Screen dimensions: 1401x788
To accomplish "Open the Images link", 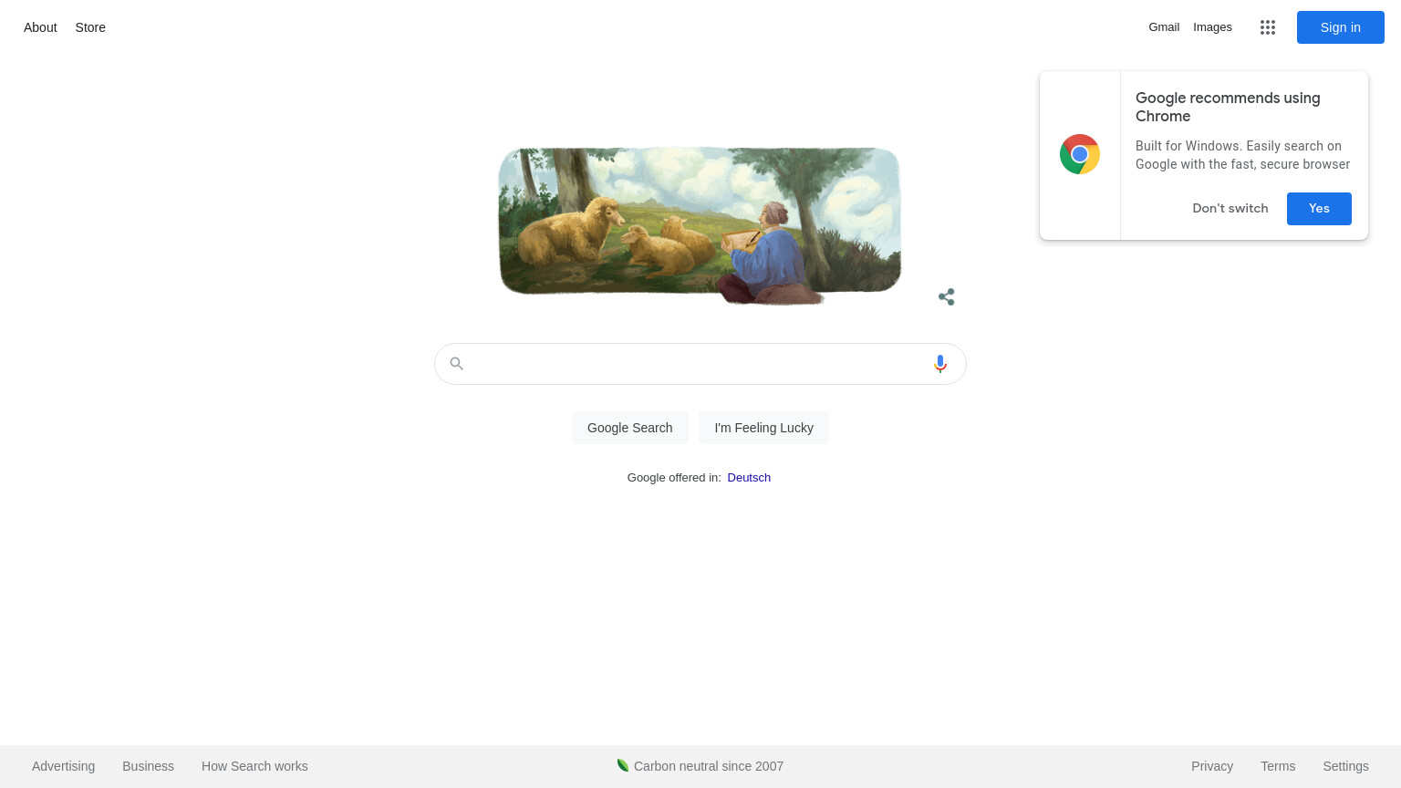I will [1212, 27].
